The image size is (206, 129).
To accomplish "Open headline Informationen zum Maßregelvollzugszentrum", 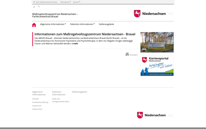I will (85, 34).
